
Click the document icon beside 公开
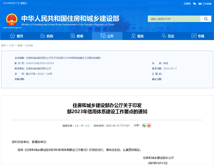click(103, 36)
